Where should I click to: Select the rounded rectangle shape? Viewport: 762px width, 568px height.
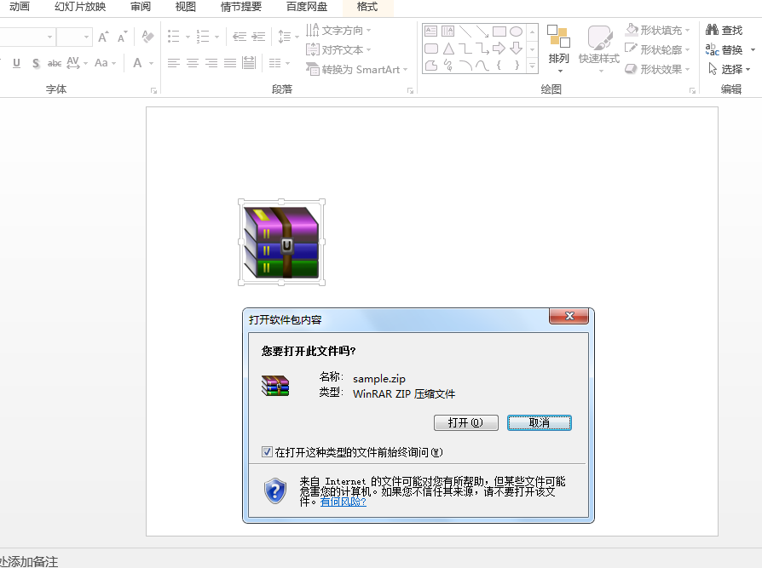click(x=431, y=49)
